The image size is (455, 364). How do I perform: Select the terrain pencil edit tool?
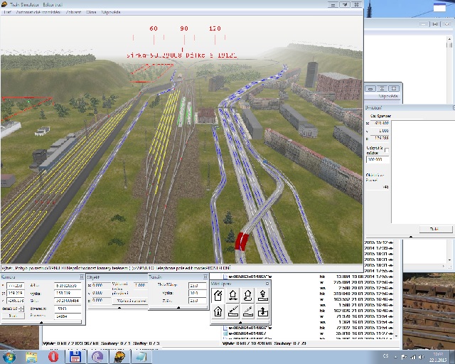point(233,311)
